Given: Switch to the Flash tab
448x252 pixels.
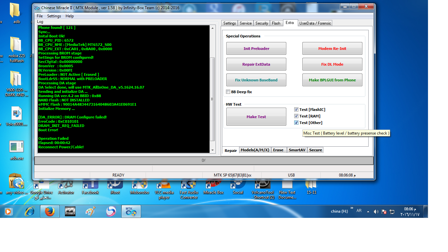Looking at the screenshot, I should tap(276, 23).
